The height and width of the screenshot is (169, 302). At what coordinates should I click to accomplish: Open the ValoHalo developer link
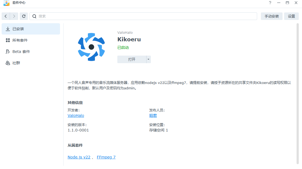(76, 116)
